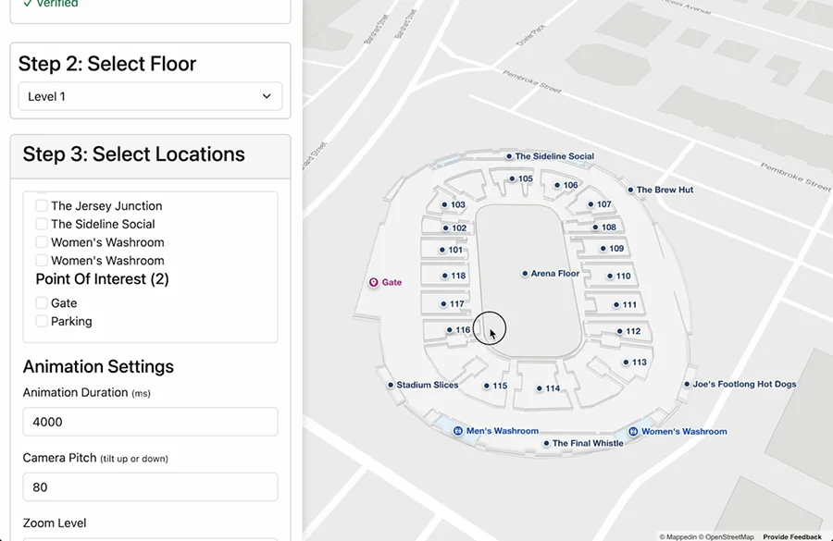Screen dimensions: 833x541
Task: Open the Level 1 floor dropdown
Action: tap(150, 96)
